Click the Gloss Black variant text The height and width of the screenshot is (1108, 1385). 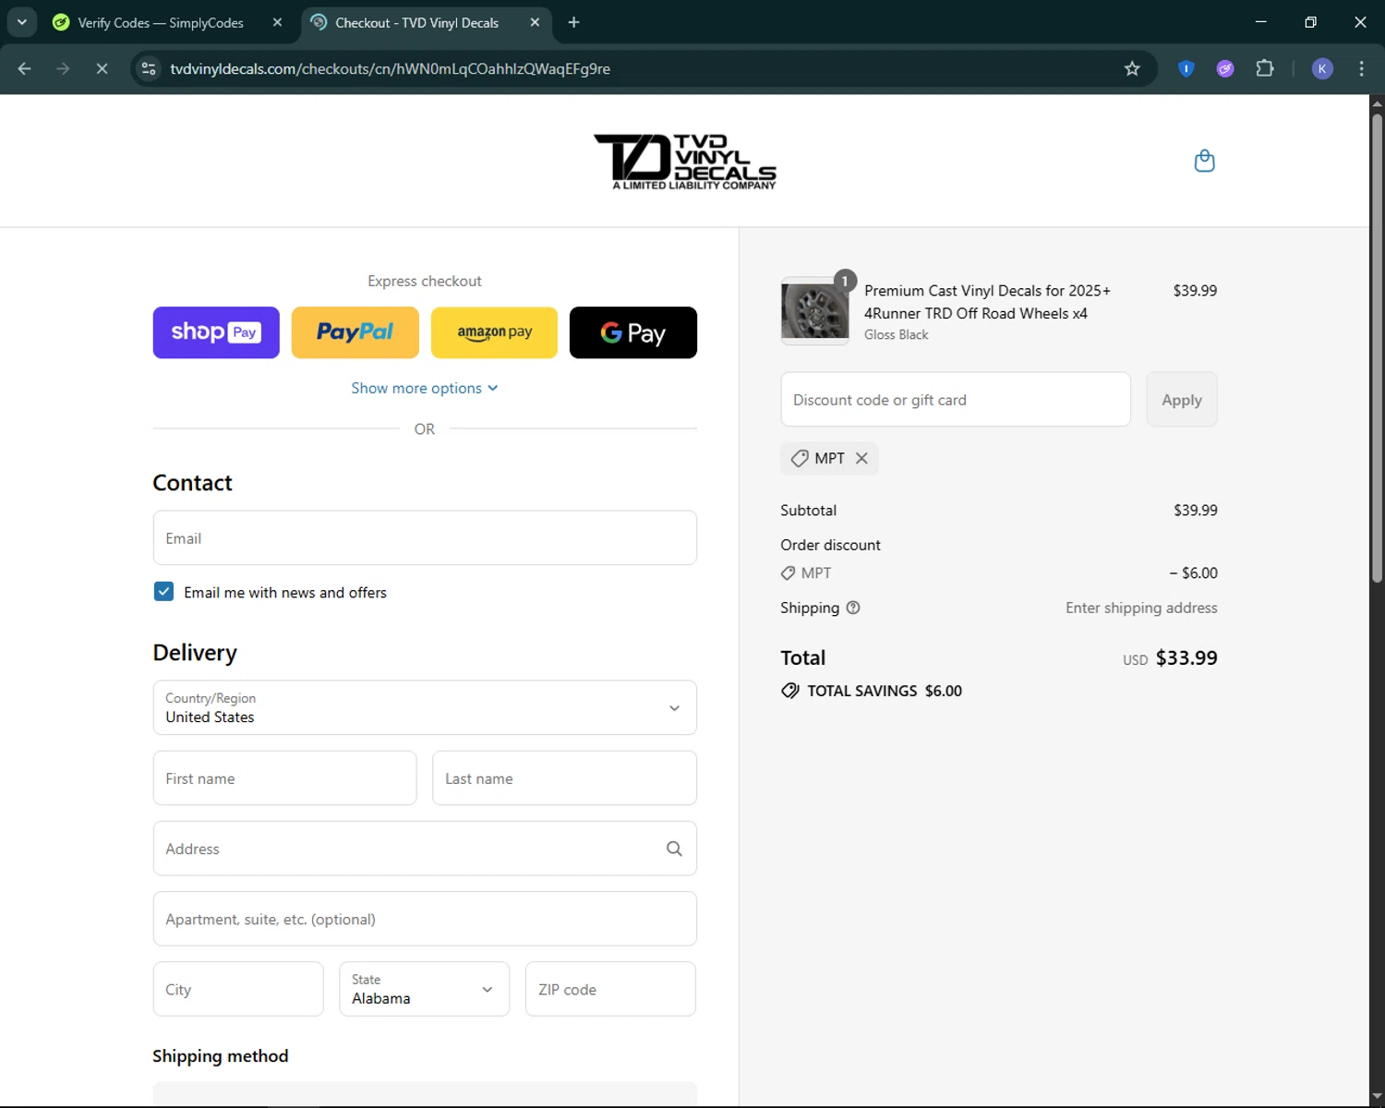897,334
